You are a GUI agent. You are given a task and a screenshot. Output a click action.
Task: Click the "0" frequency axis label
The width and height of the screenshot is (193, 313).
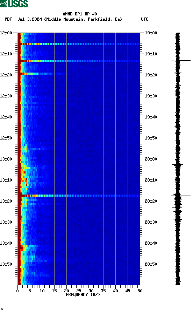(17, 291)
